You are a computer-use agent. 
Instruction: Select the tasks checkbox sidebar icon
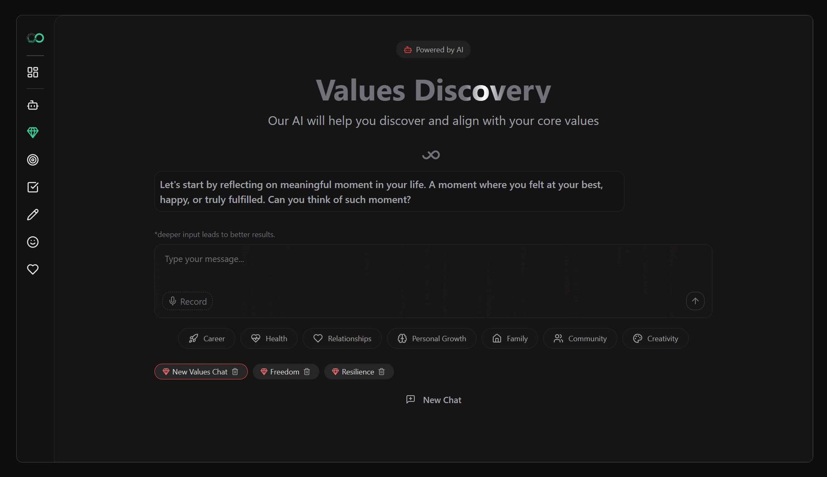(32, 187)
